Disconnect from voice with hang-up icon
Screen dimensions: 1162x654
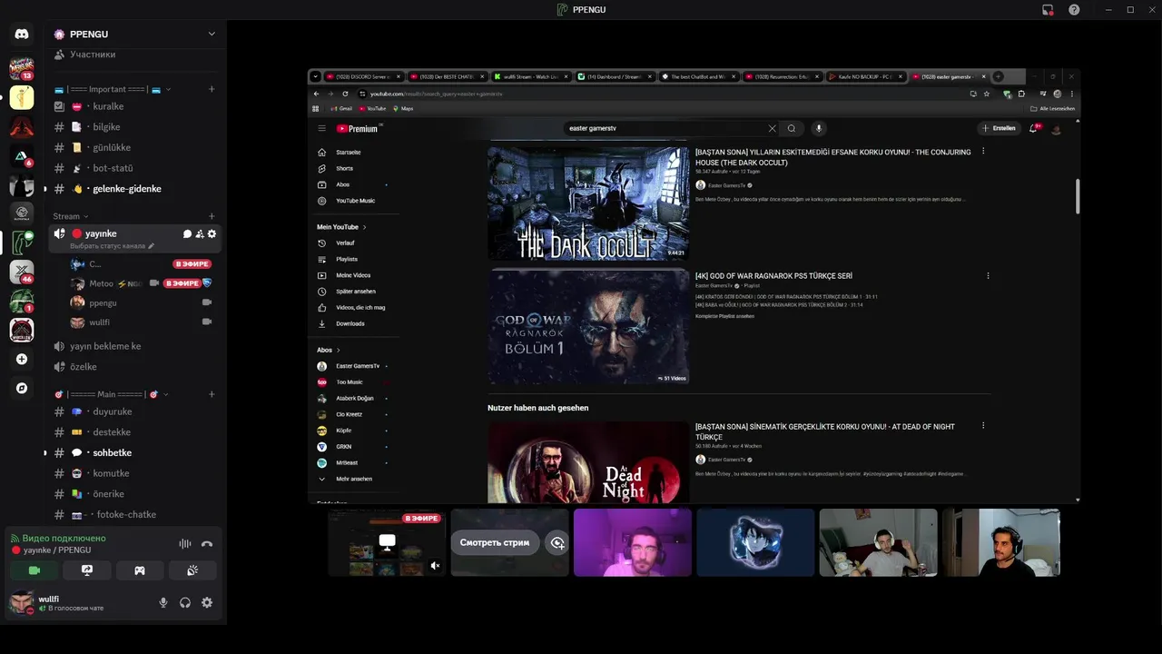pos(207,544)
